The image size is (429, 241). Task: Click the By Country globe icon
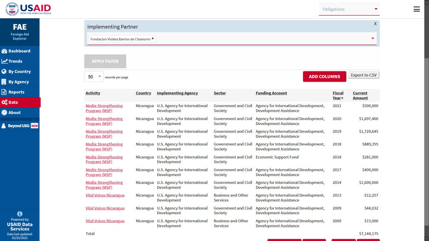[4, 71]
